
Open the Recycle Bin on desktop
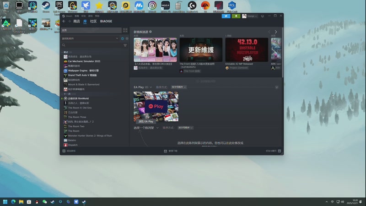[6, 7]
